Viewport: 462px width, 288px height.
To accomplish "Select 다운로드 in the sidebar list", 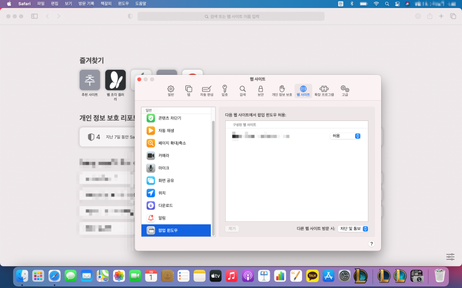I will (x=176, y=206).
